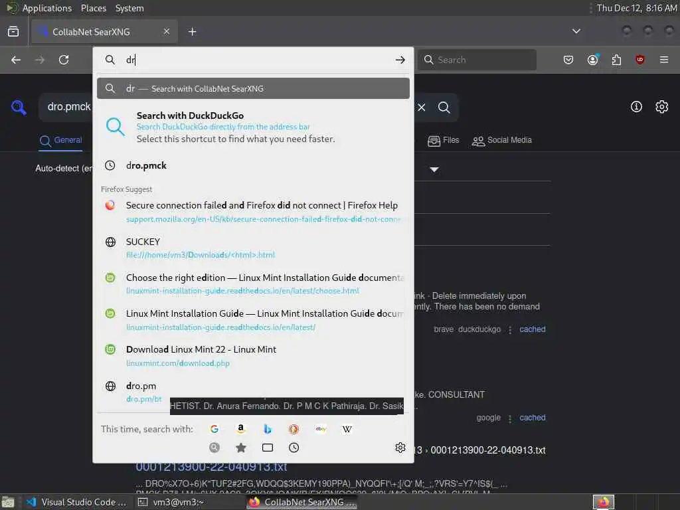Open the Auto-detect language dropdown
This screenshot has height=510, width=680.
[x=64, y=168]
